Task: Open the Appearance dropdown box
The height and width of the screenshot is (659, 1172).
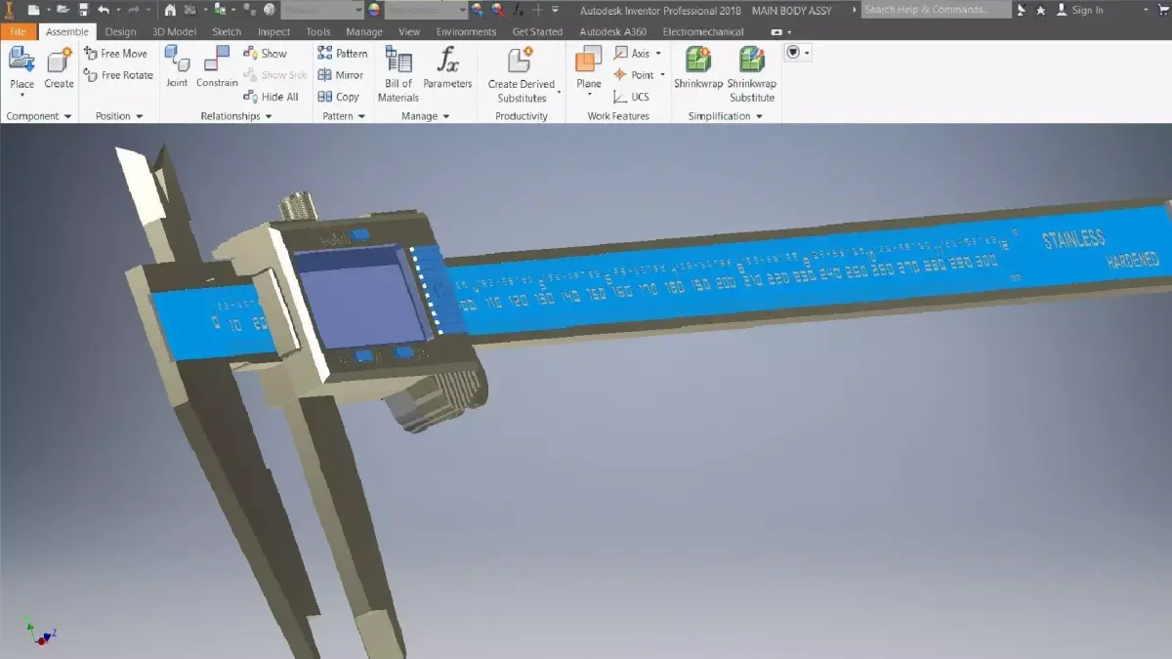Action: pyautogui.click(x=426, y=10)
